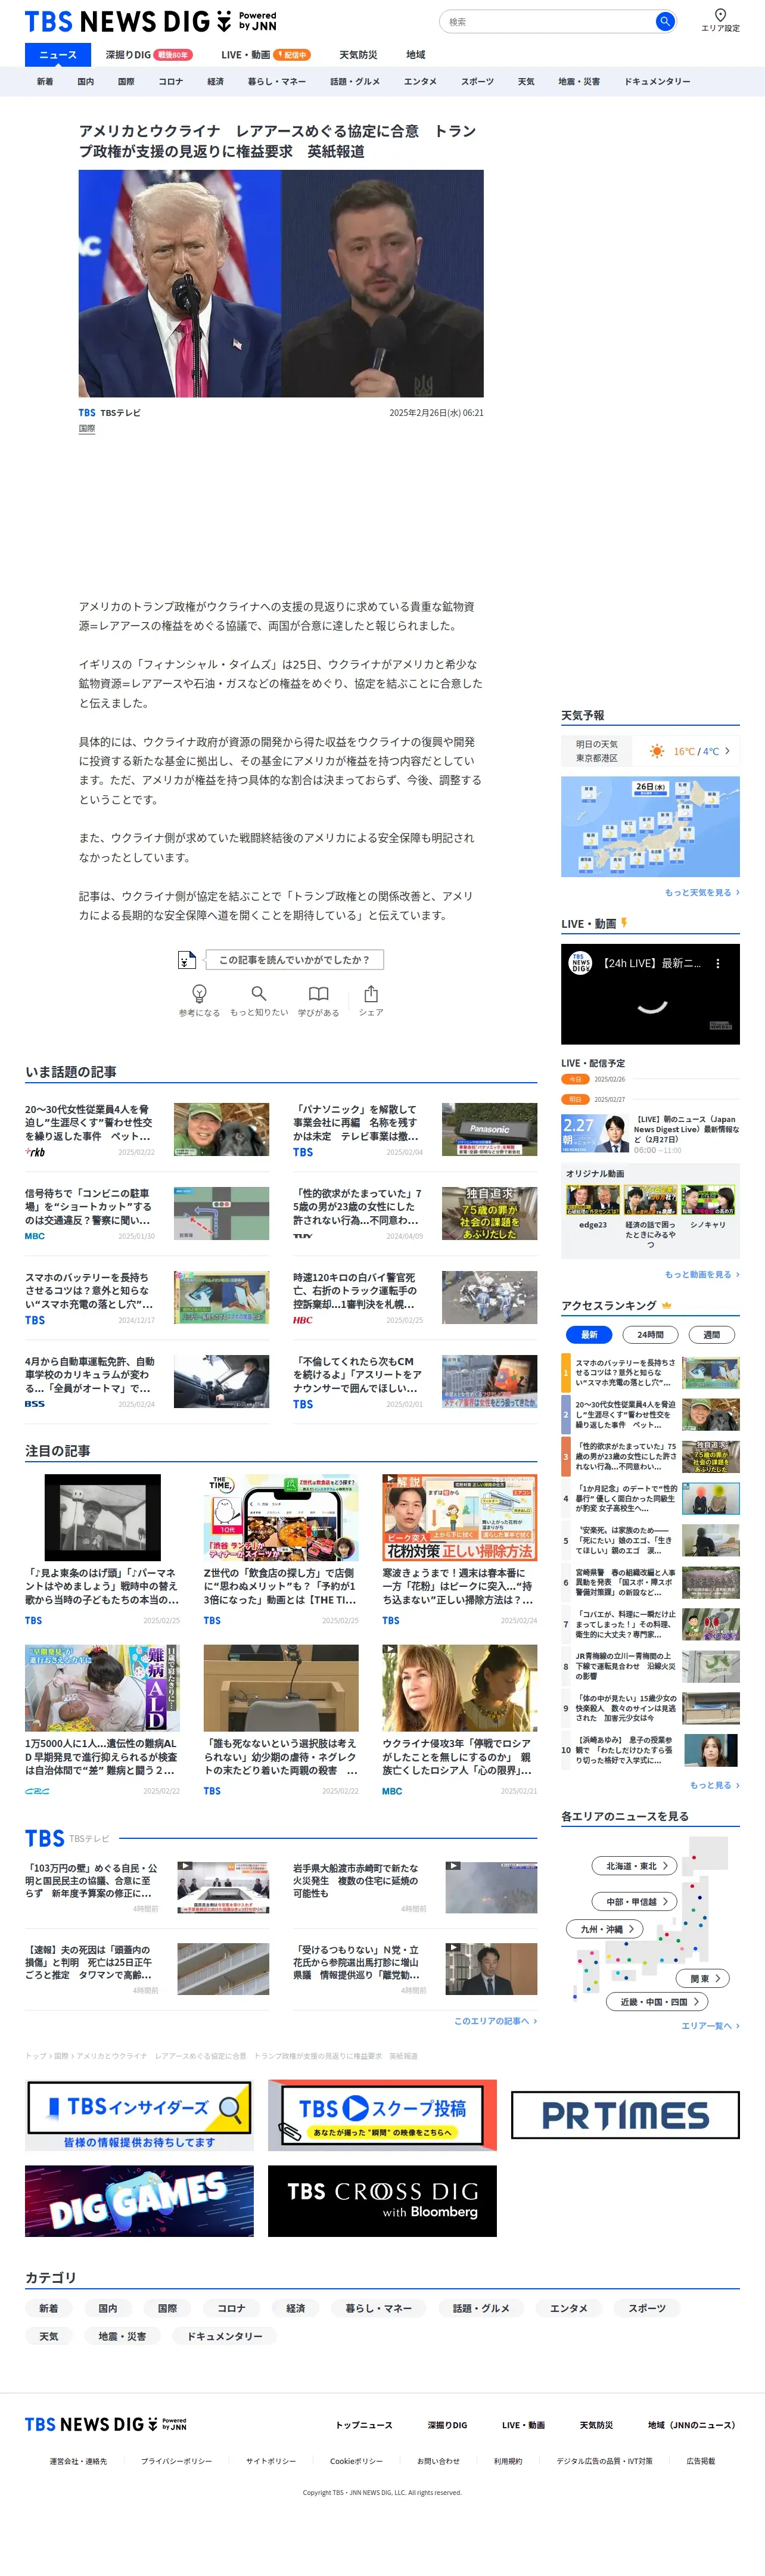
Task: Click エリア一覧へ link
Action: [710, 2025]
